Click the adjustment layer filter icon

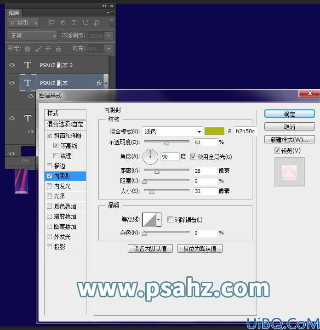click(63, 23)
